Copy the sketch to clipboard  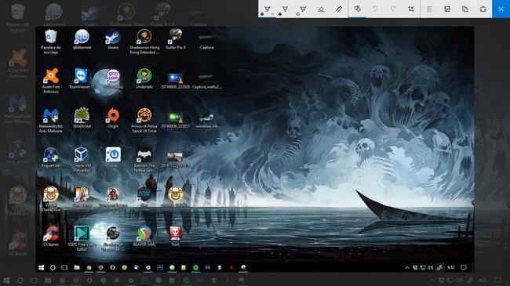(465, 9)
